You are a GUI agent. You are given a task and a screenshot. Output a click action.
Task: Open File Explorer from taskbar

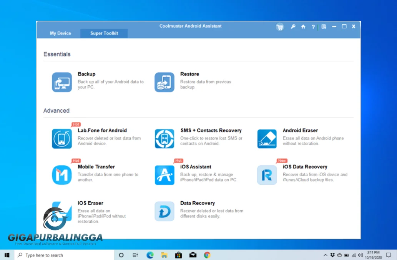pyautogui.click(x=164, y=255)
